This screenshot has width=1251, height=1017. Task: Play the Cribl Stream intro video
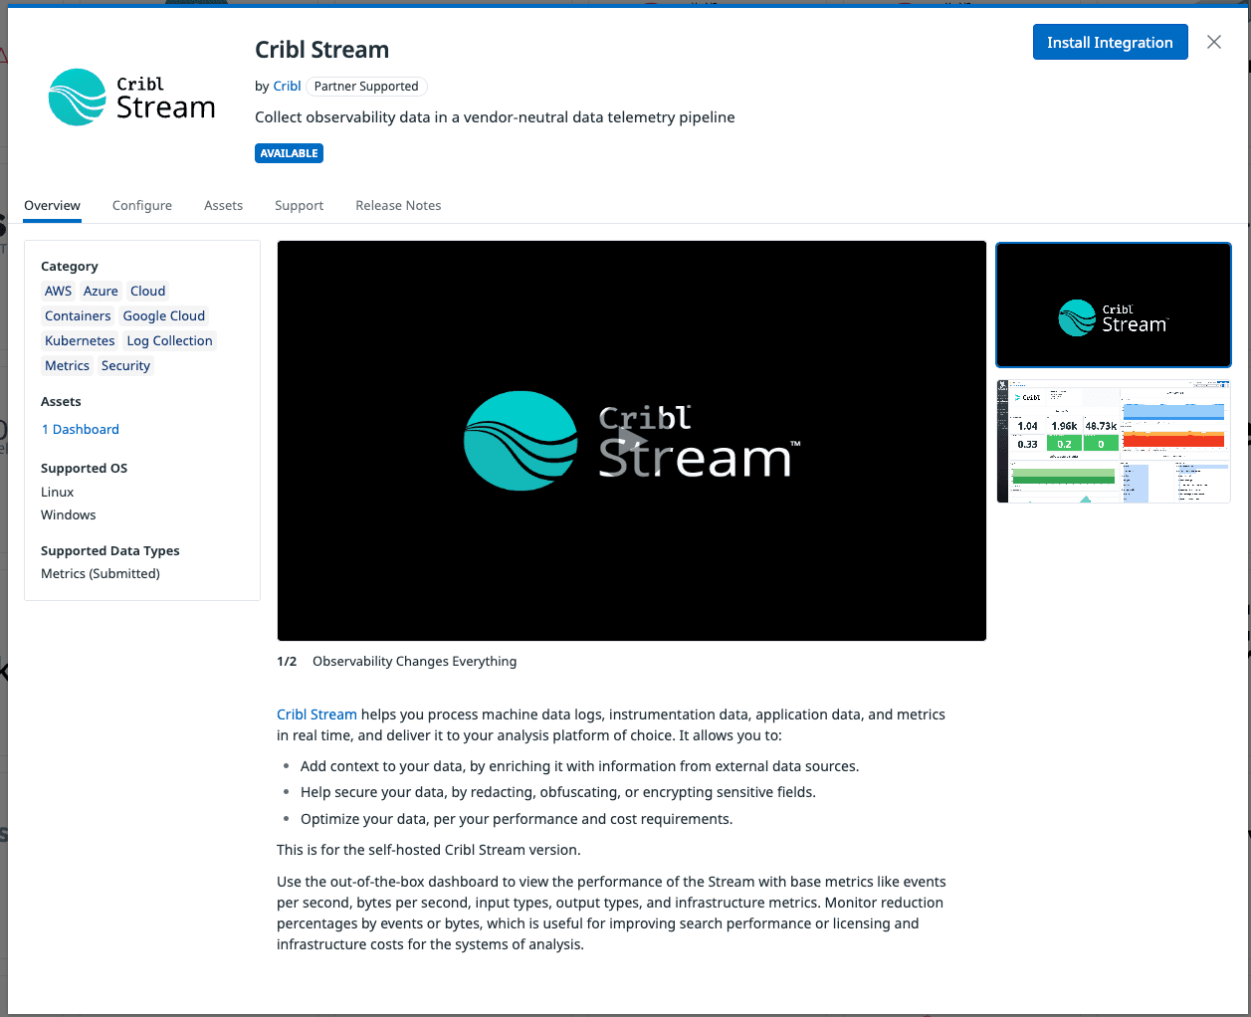click(x=632, y=441)
